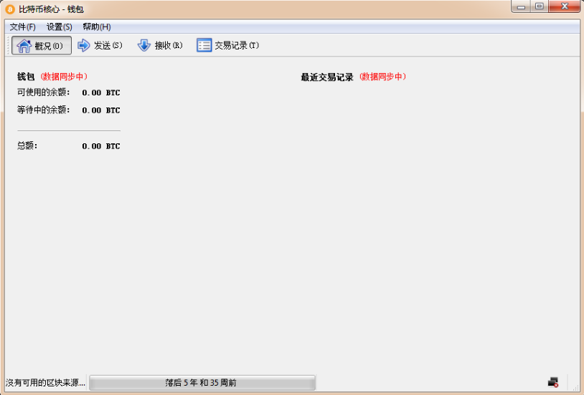584x395 pixels.
Task: Open the 文件 menu
Action: pyautogui.click(x=22, y=27)
